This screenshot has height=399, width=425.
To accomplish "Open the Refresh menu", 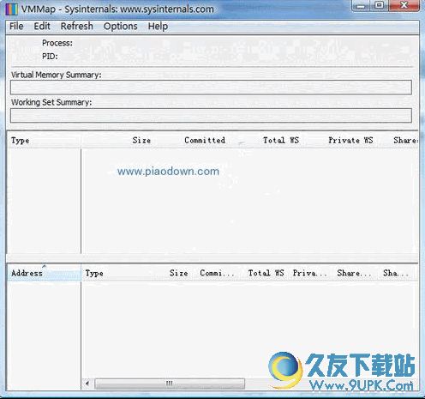I will (x=77, y=27).
